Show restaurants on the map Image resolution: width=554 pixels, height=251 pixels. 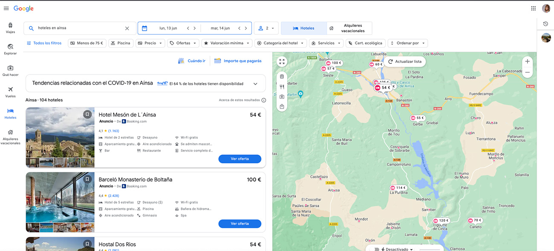282,87
